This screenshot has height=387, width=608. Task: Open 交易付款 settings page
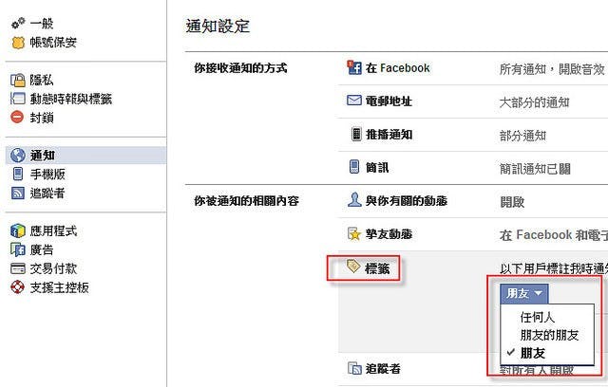tap(53, 268)
